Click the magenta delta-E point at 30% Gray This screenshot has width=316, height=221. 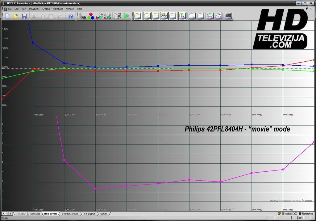point(95,188)
